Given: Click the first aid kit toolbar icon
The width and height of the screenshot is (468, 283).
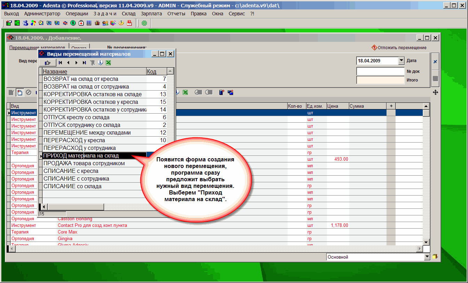Looking at the screenshot, I should (x=81, y=23).
